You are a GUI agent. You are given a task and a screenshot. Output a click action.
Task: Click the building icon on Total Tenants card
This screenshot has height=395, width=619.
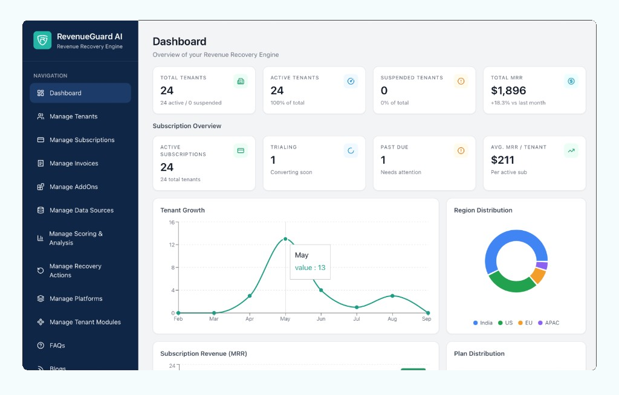pos(241,82)
